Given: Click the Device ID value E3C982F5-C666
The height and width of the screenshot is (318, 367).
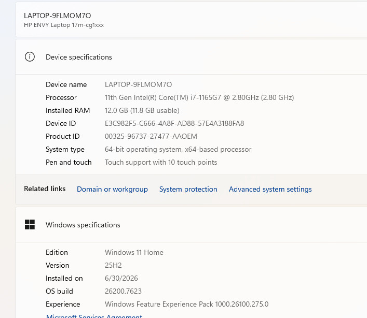Looking at the screenshot, I should (174, 123).
